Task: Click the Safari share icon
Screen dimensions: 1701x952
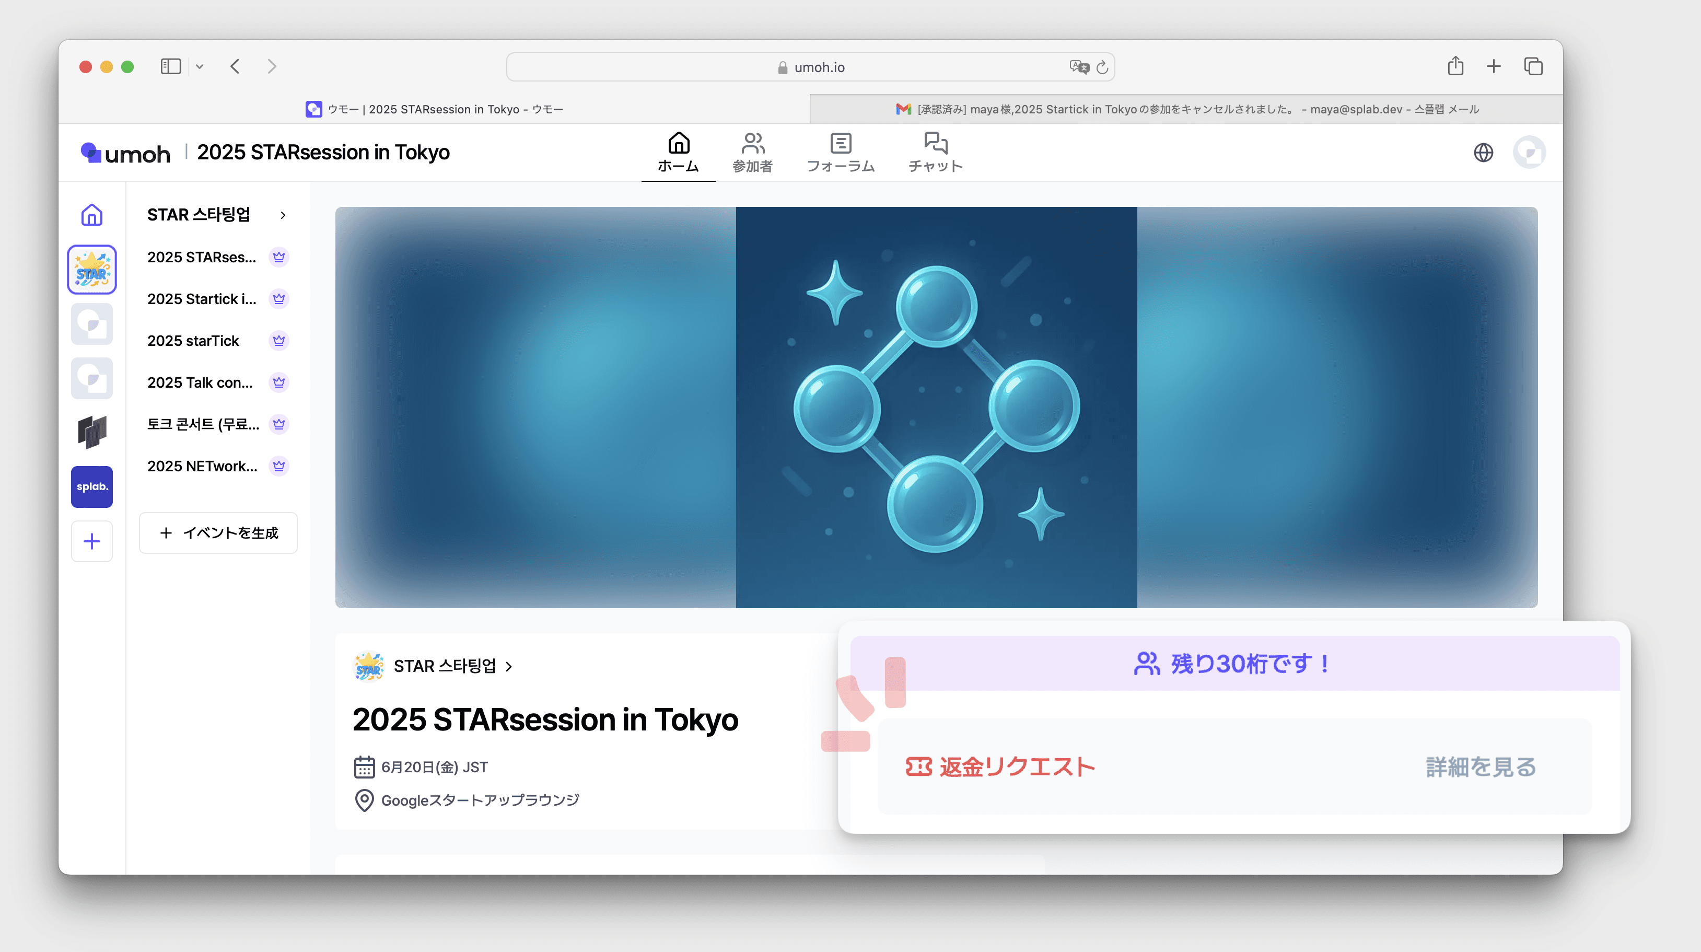Action: (1455, 66)
